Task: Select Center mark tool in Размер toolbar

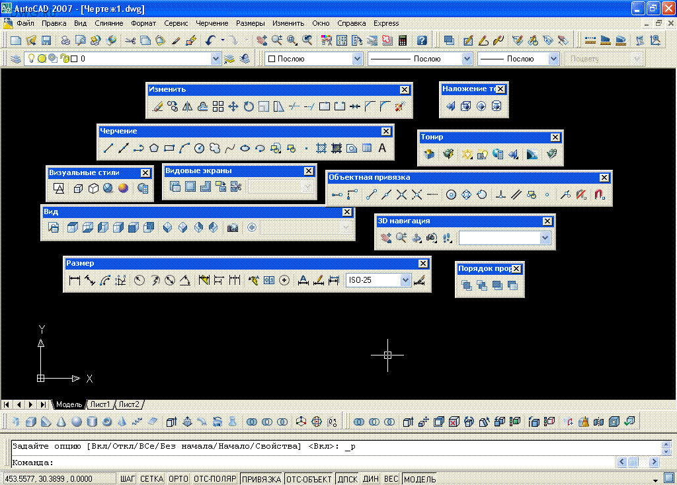Action: click(284, 280)
